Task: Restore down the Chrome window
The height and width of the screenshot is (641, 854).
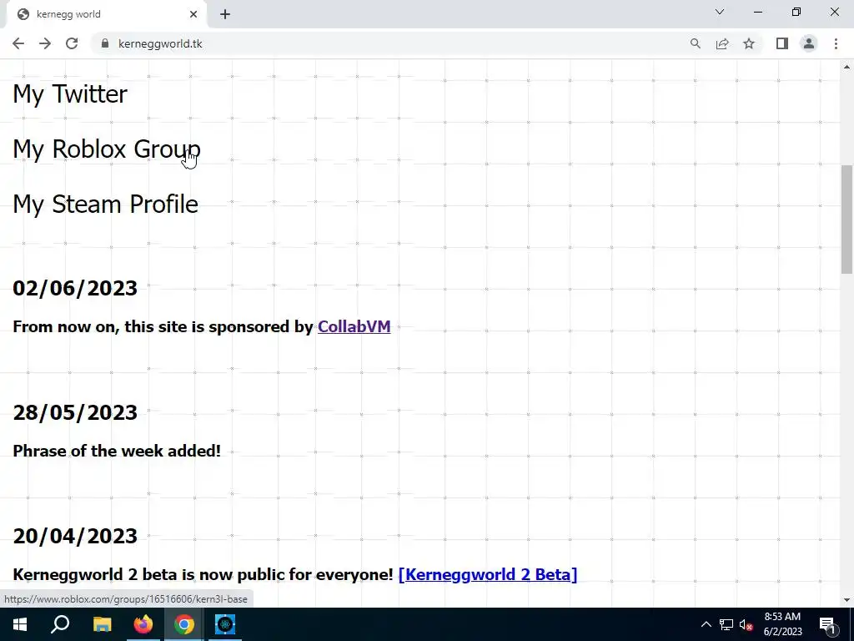Action: tap(796, 12)
